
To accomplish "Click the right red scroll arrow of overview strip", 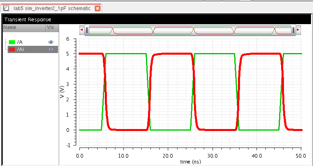I will tap(298, 30).
